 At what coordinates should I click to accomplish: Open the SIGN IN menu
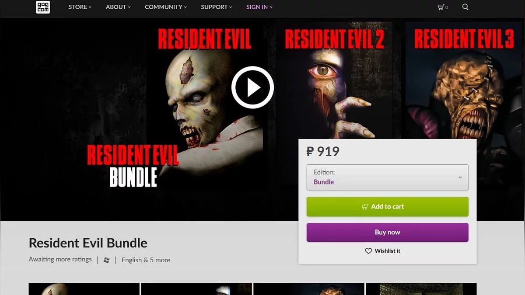(x=259, y=7)
